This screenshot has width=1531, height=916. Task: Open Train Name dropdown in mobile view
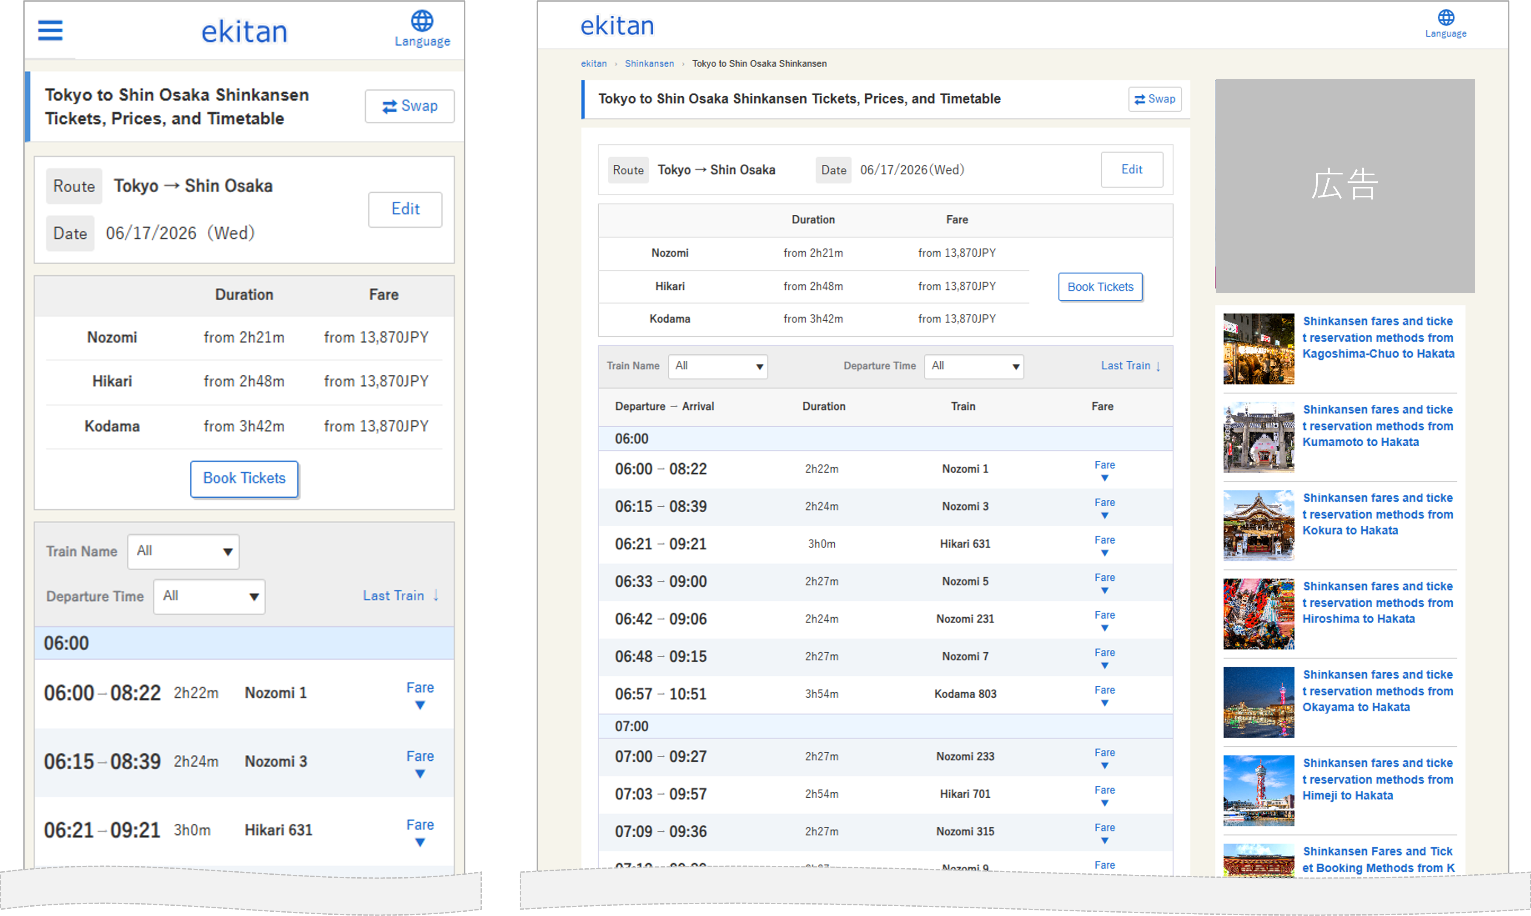[183, 551]
